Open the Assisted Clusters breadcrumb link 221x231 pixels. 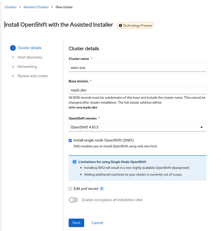(x=36, y=7)
